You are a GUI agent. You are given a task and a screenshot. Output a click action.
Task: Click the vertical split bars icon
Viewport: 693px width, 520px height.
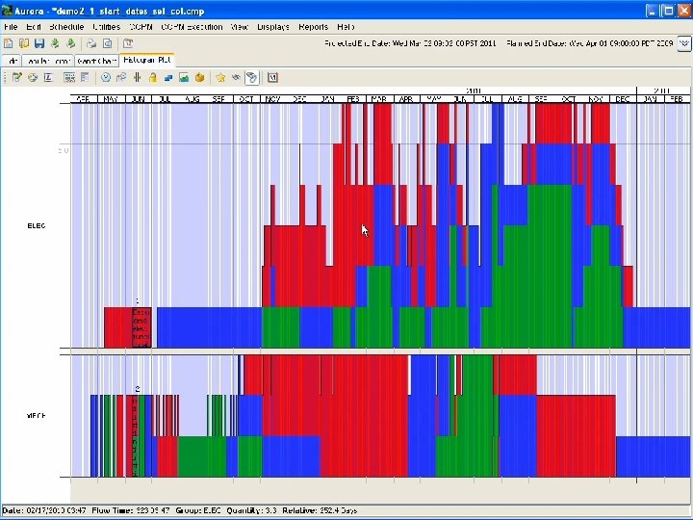pyautogui.click(x=137, y=78)
